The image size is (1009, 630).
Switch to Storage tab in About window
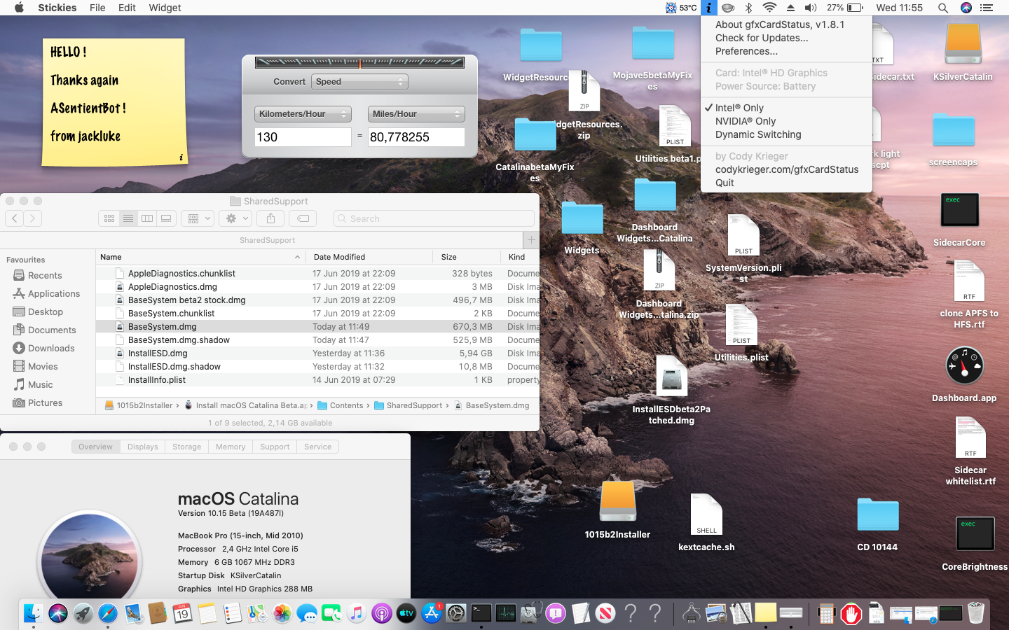click(x=187, y=447)
